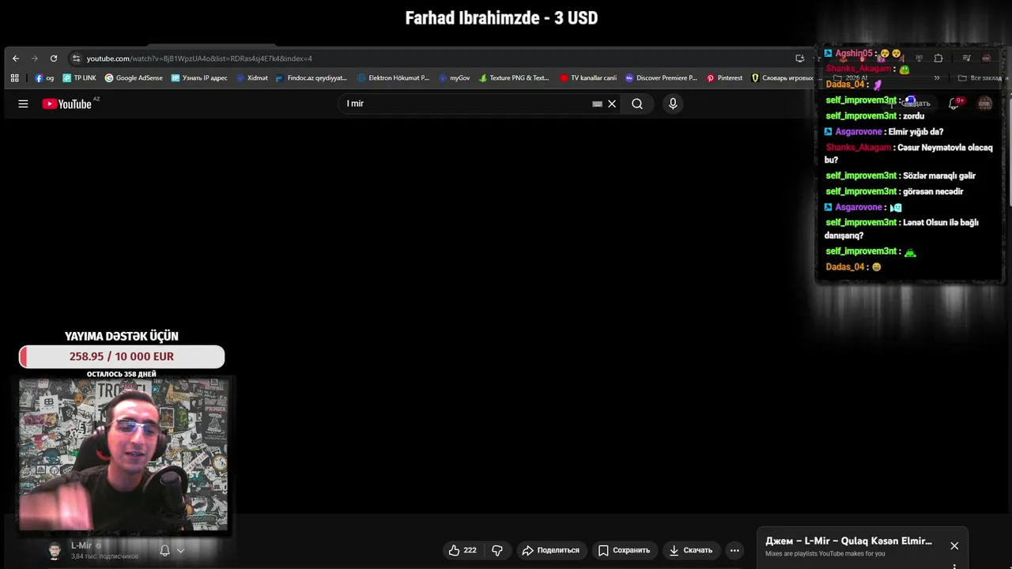Click the 258.95 / 10 000 EUR donation bar
1012x569 pixels.
point(122,356)
